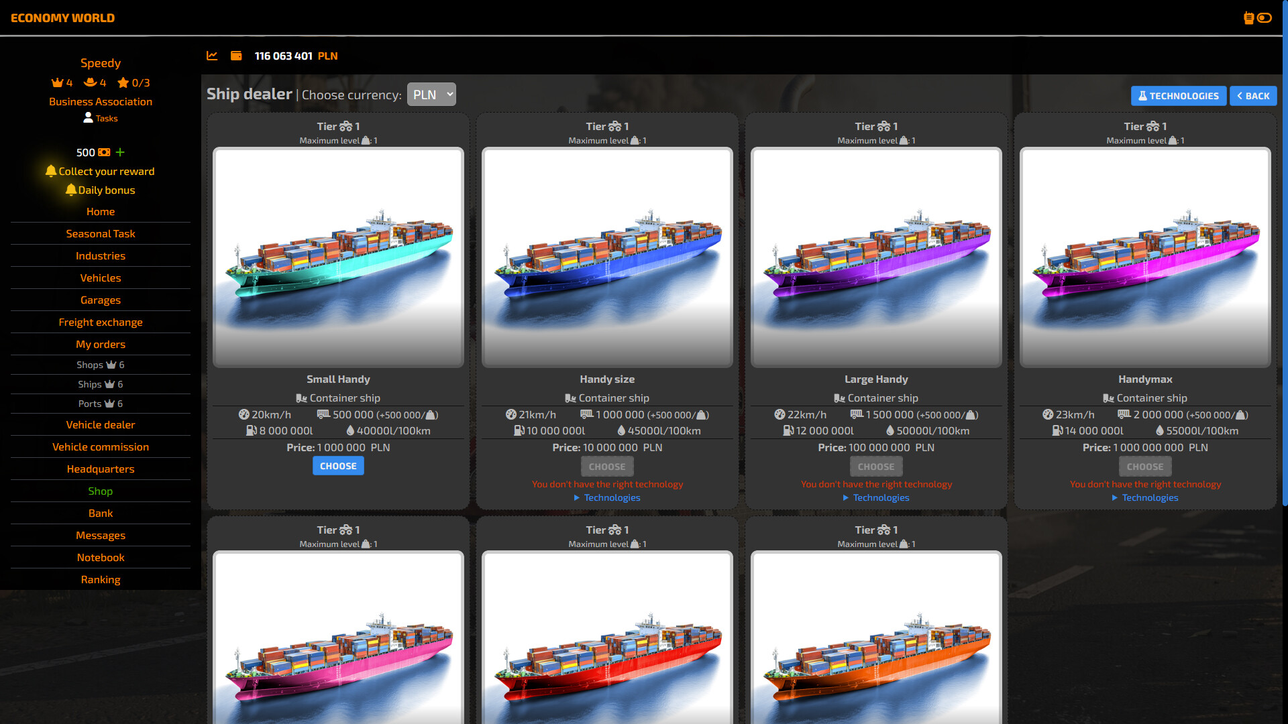Open Ships ranking with crown icon

[x=101, y=384]
